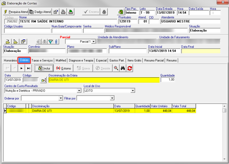Expand the Ordenar por dropdown
Screen dimensions: 229x164
tap(61, 98)
